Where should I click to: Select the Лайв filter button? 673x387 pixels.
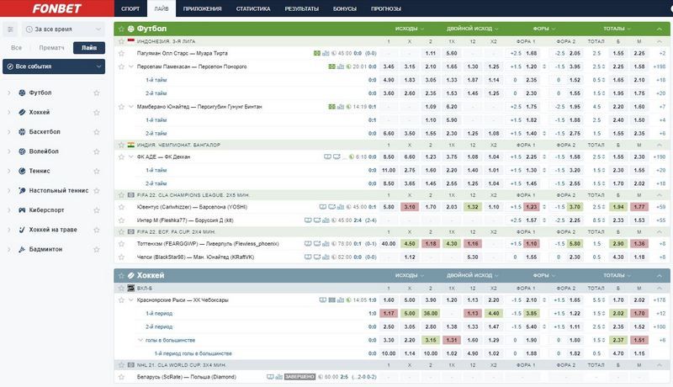coord(89,48)
